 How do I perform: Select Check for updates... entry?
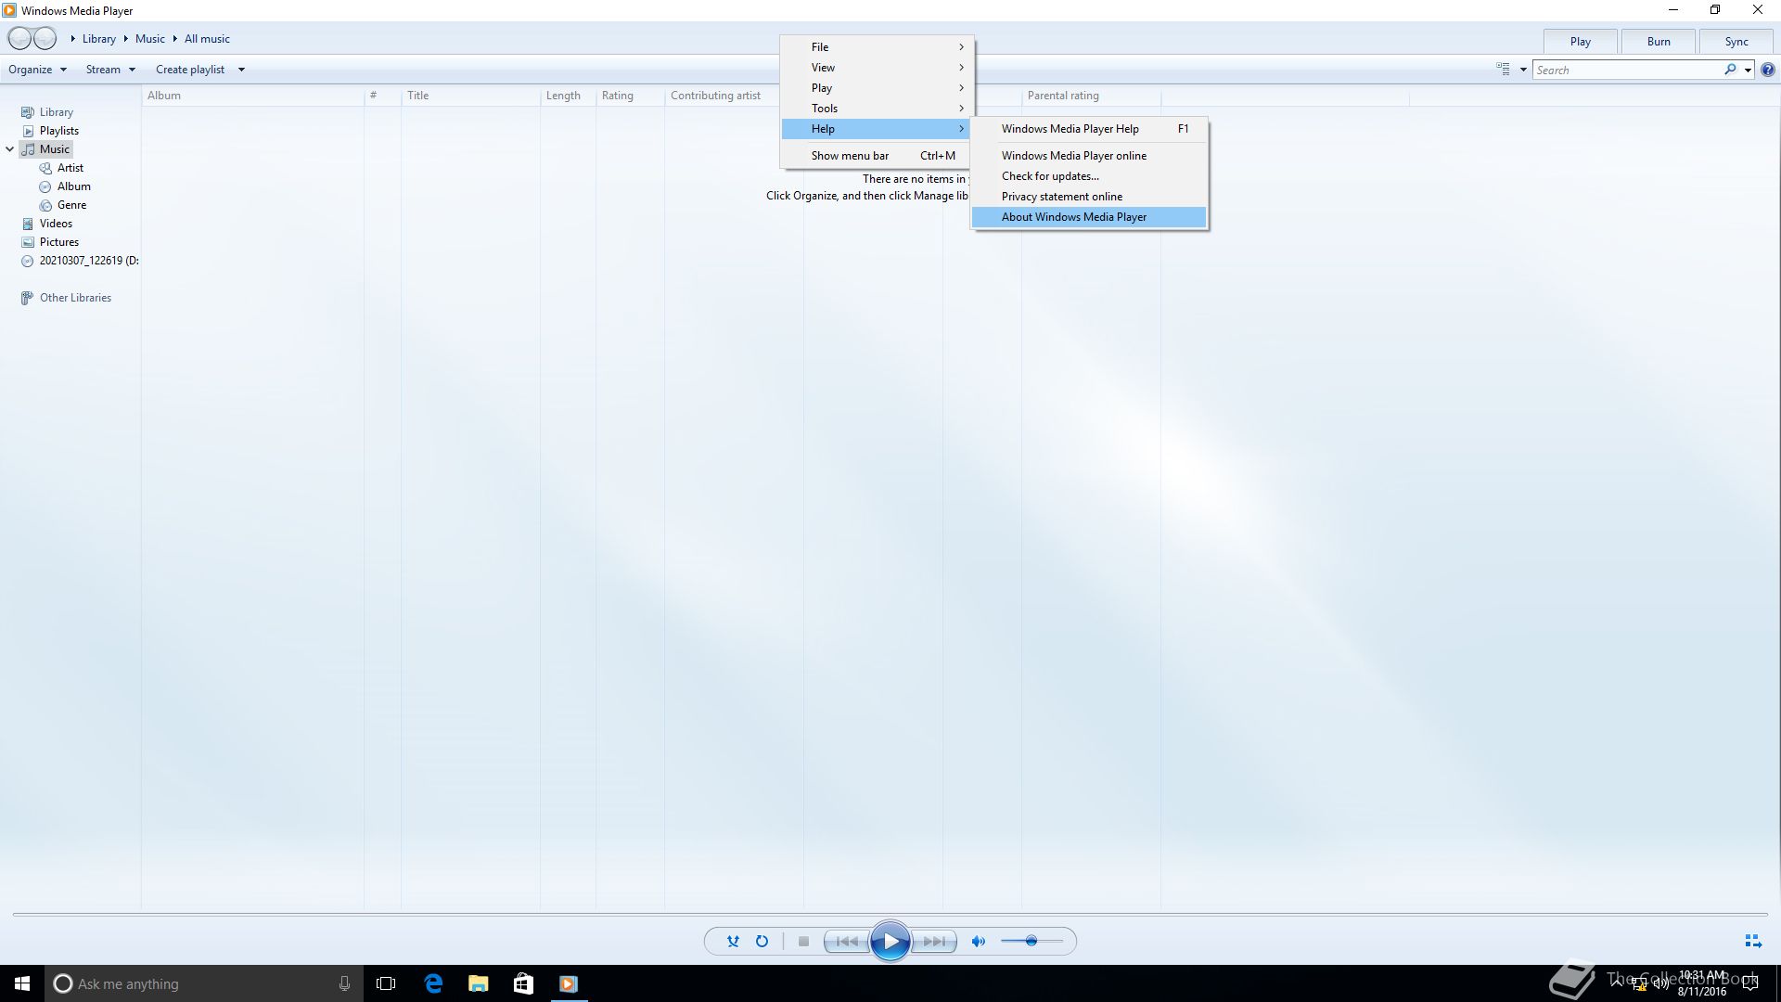point(1089,176)
